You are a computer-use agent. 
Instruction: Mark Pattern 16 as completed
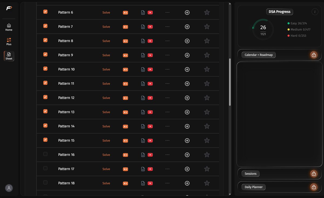(x=45, y=154)
